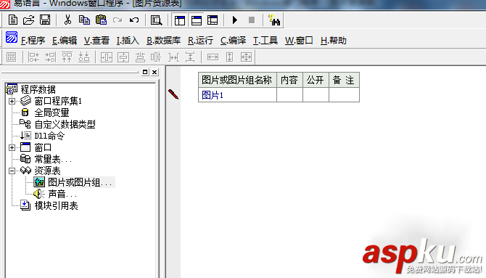Toggle the left work panel layout icon
This screenshot has height=278, width=486.
(180, 20)
